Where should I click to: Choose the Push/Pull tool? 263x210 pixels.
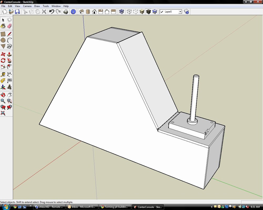click(x=9, y=54)
